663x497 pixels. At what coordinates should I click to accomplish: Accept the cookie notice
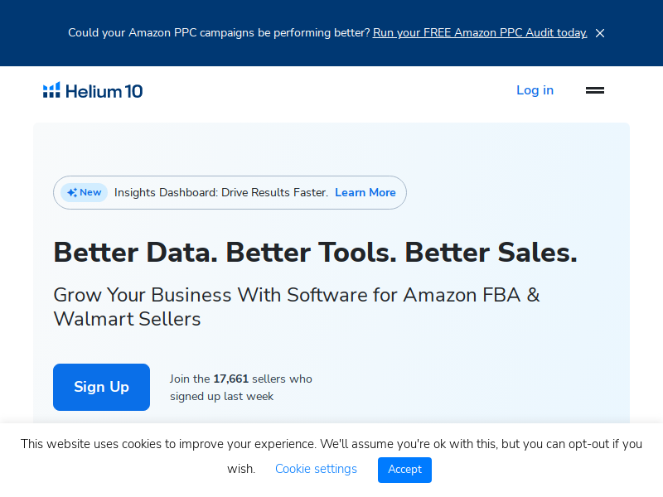pos(404,470)
